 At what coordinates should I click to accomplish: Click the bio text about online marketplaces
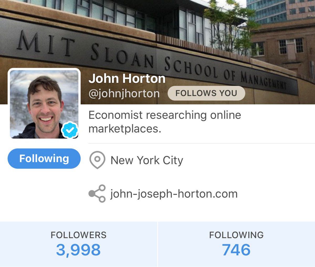(165, 122)
